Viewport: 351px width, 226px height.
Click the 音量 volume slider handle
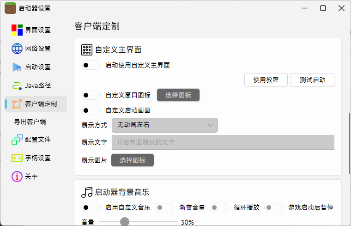click(125, 222)
